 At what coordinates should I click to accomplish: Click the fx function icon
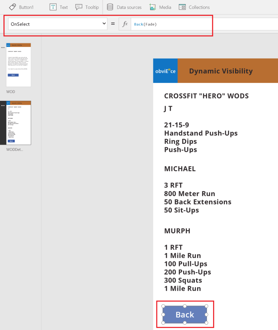[125, 24]
